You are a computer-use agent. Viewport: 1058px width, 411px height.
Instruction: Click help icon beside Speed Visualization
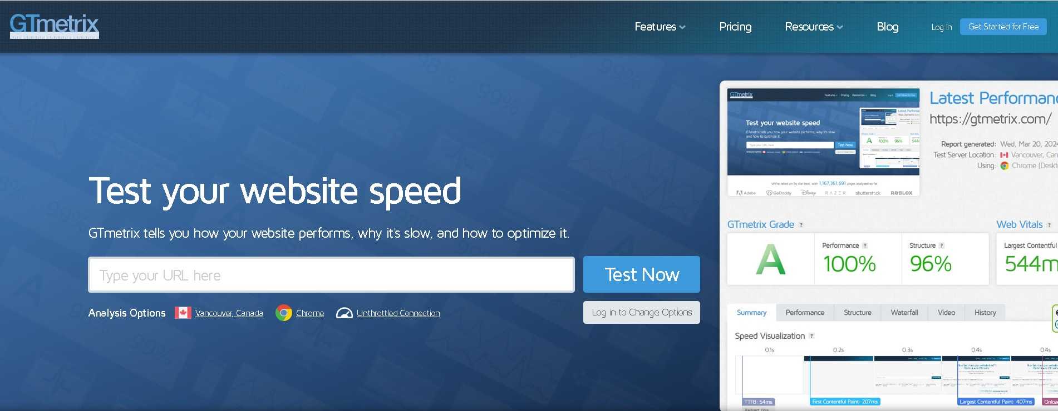pos(811,336)
